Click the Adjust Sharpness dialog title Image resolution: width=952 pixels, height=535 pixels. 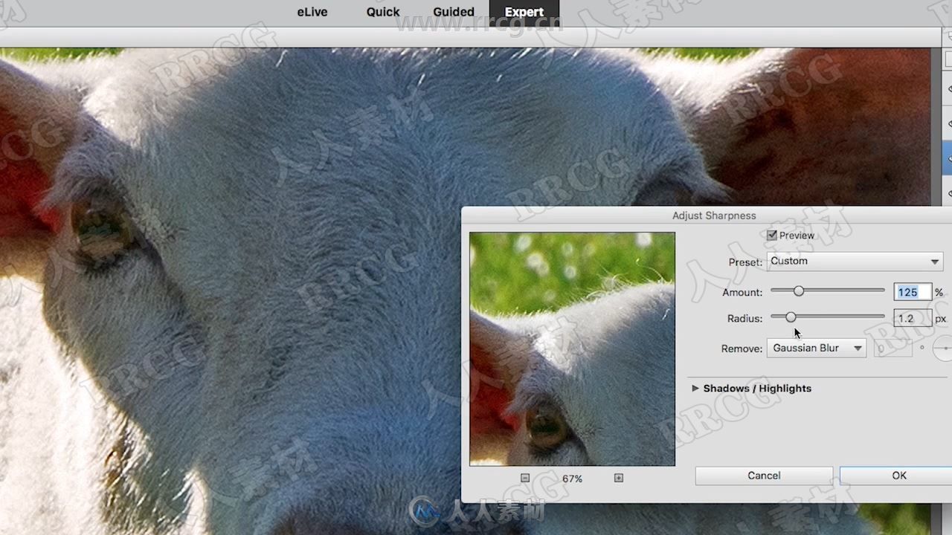(x=714, y=215)
